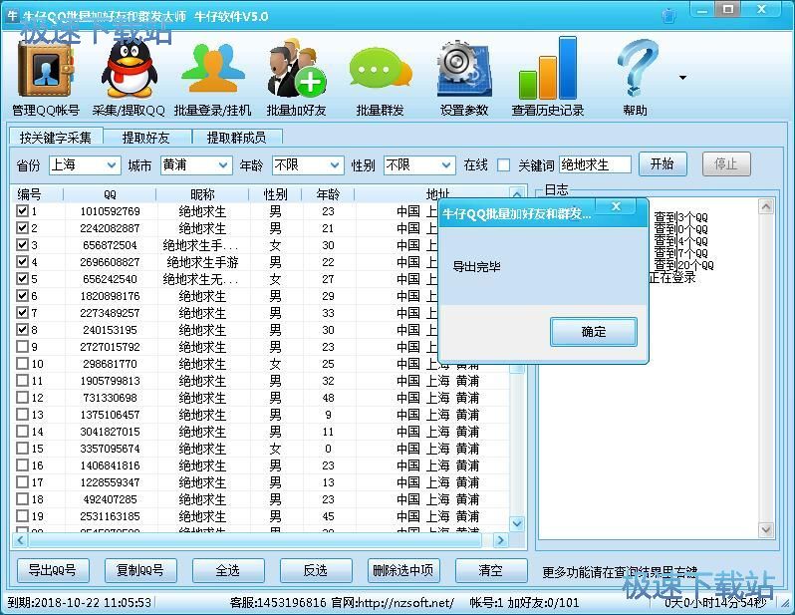
Task: Click horizontal scrollbar left arrow
Action: pyautogui.click(x=20, y=540)
